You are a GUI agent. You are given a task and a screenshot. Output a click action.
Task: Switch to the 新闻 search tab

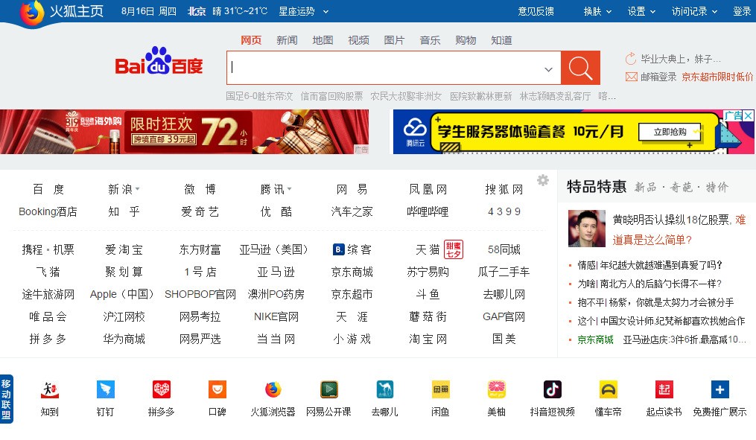click(287, 40)
